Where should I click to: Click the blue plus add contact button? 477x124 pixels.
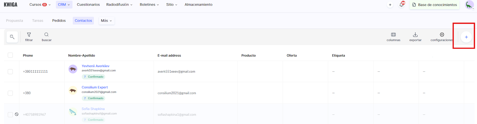pyautogui.click(x=466, y=37)
